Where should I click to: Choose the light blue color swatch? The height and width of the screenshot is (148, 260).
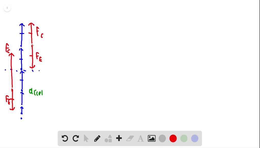[195, 138]
